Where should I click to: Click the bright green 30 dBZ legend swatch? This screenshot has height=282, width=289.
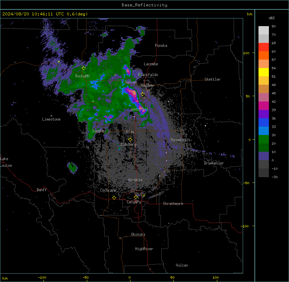(264, 139)
